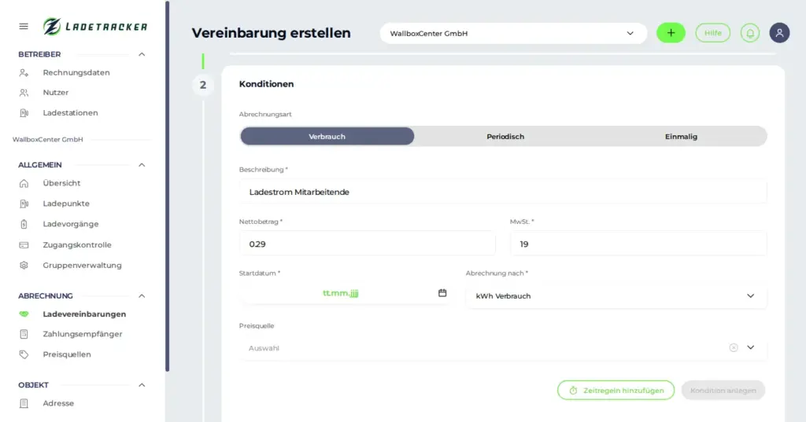806x422 pixels.
Task: Collapse the Objekt section
Action: 142,385
